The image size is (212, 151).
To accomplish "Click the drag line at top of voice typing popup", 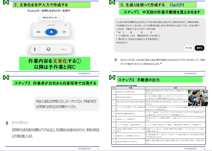I will coord(51,25).
